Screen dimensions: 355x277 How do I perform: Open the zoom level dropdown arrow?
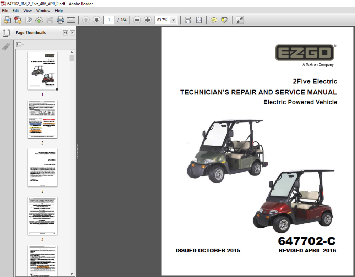173,20
